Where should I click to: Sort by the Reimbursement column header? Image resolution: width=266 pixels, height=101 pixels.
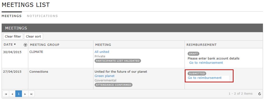(x=202, y=45)
